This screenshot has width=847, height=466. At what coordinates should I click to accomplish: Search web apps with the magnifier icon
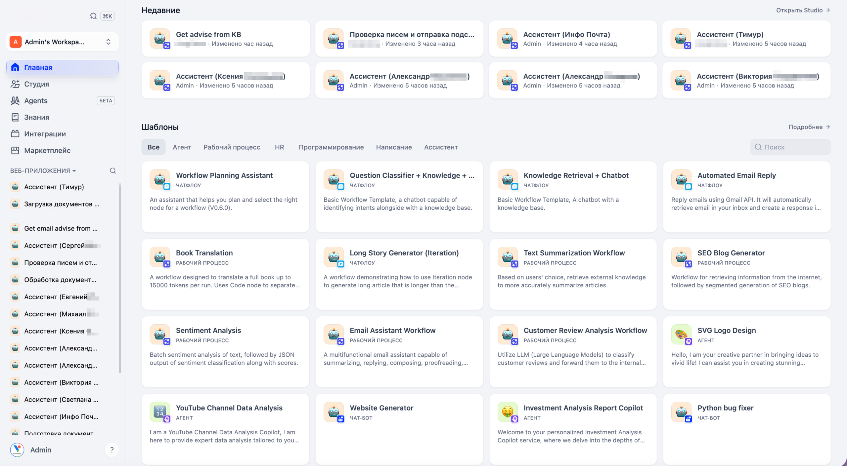pyautogui.click(x=113, y=171)
